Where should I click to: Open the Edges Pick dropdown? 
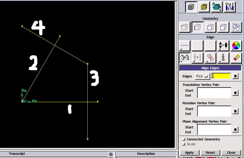pos(202,76)
